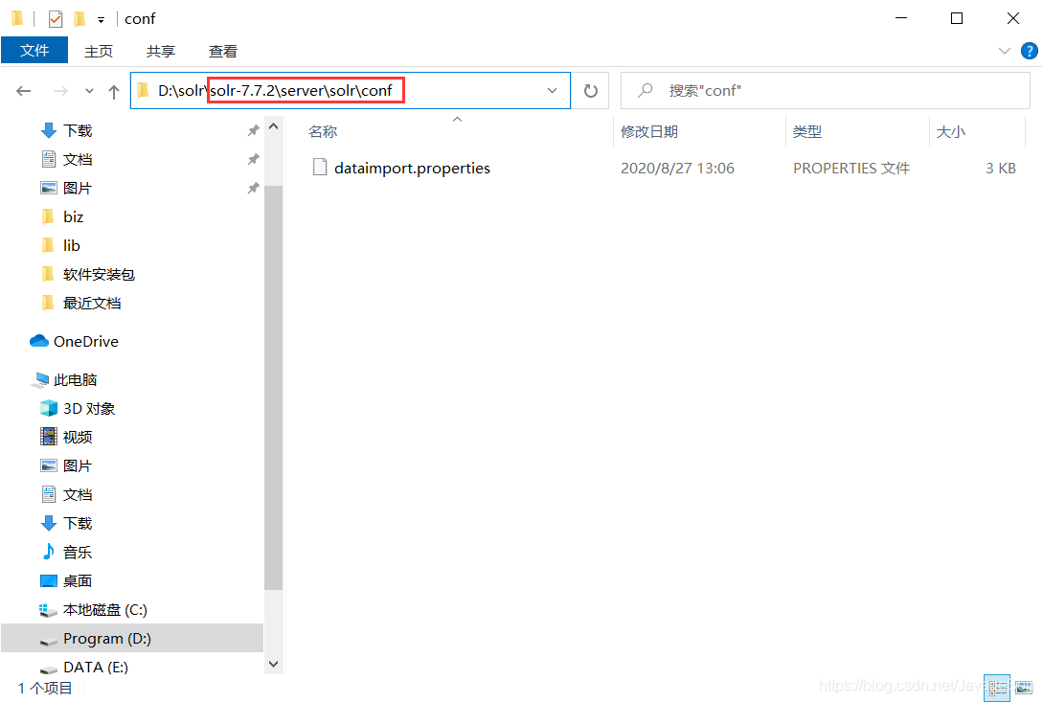The width and height of the screenshot is (1043, 703).
Task: Unpin 文档 using its pin icon
Action: click(x=254, y=160)
